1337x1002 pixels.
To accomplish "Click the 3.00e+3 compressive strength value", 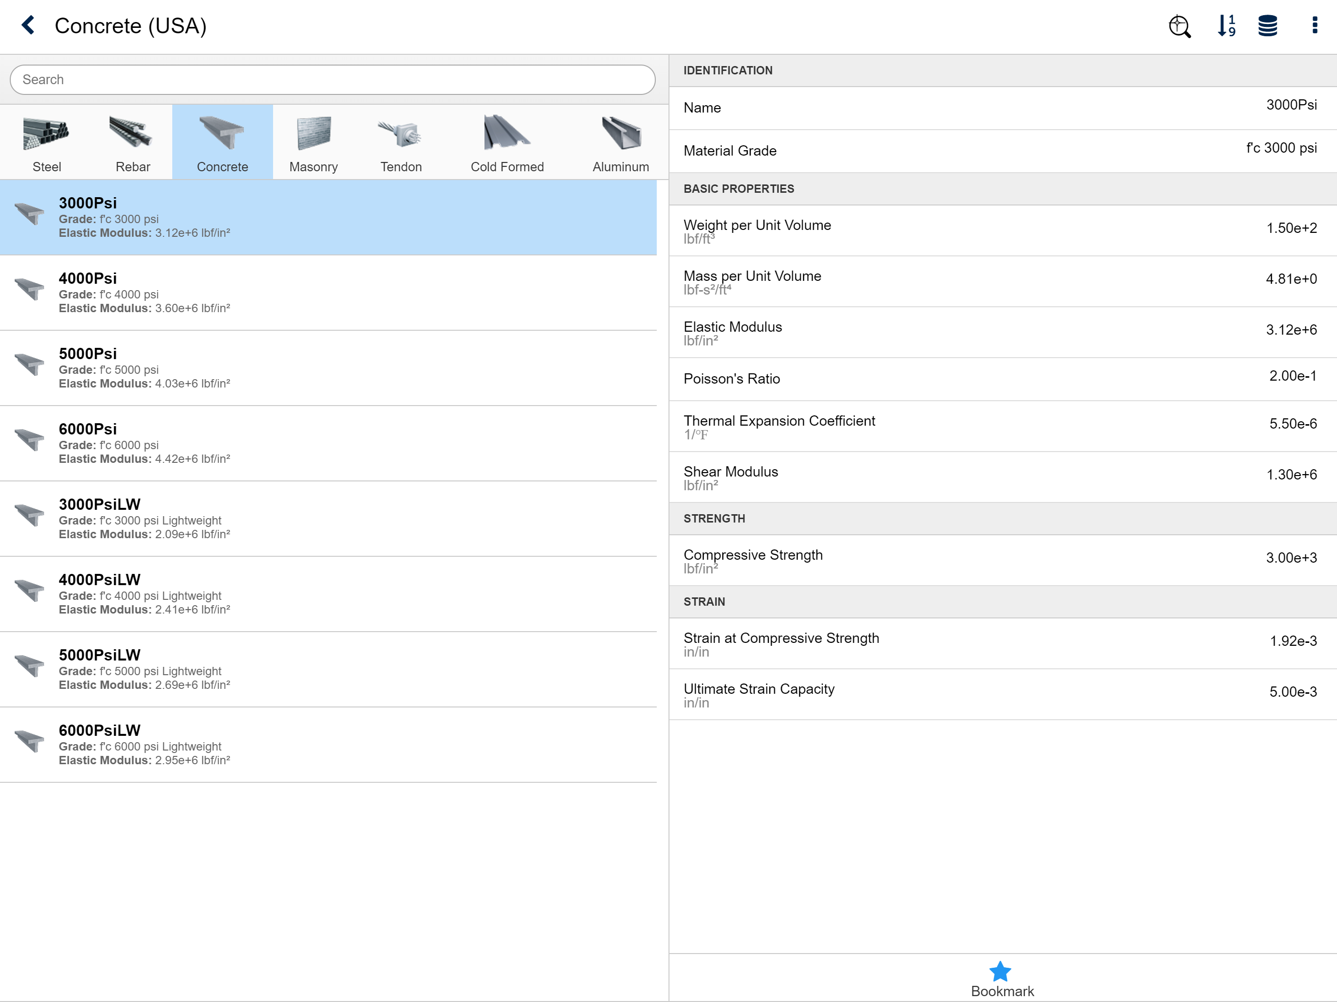I will click(x=1291, y=558).
